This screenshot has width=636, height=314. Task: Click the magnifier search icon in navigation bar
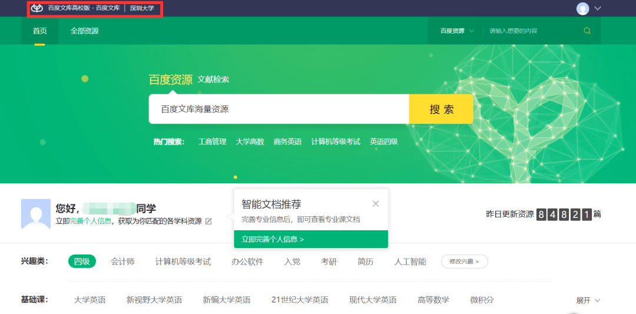(x=587, y=31)
